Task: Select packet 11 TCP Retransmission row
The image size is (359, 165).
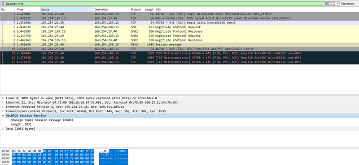Action: (179, 53)
